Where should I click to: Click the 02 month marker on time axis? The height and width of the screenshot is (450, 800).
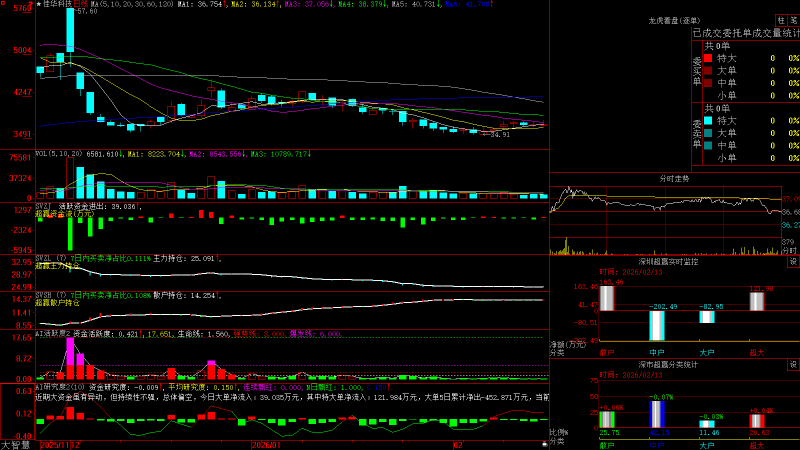(458, 445)
